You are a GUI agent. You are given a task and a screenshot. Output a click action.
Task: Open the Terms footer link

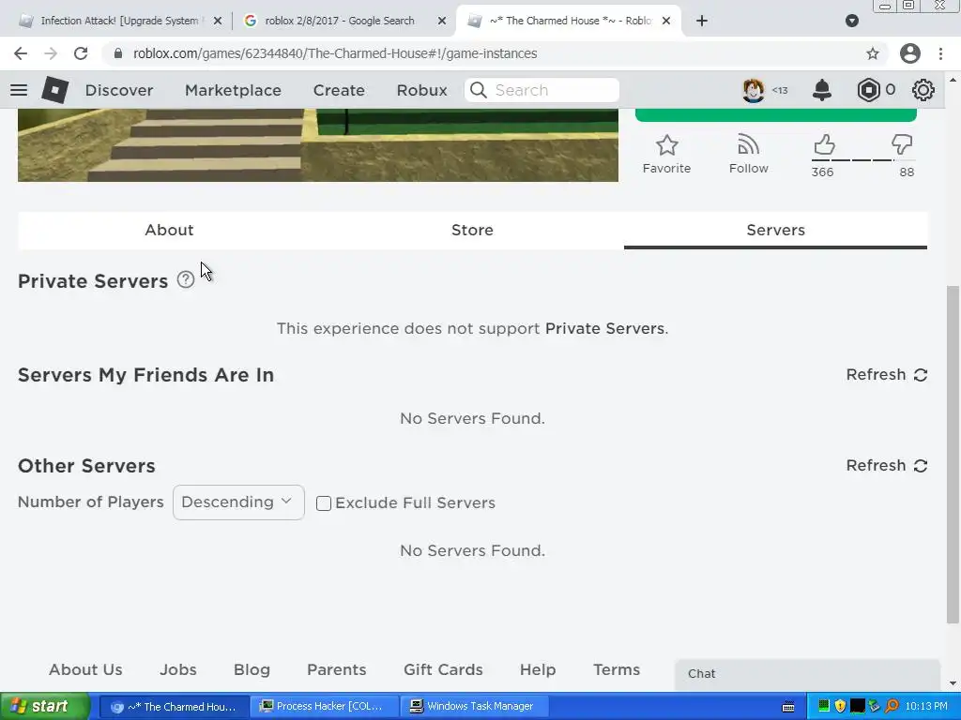(x=617, y=669)
